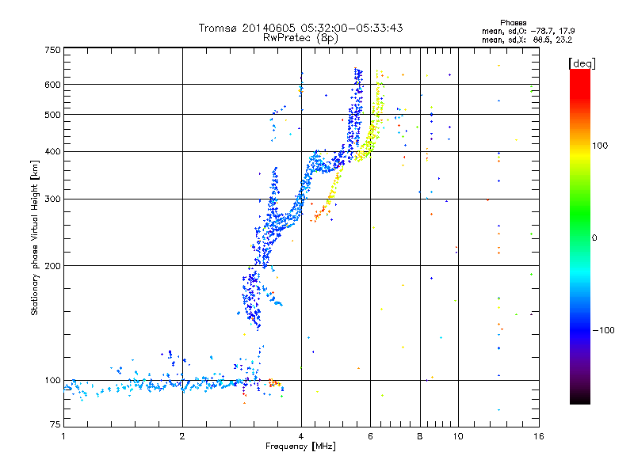This screenshot has height=475, width=634.
Task: Click the 'mean, sd,O: -78.7, 17.9' statistic
Action: (x=528, y=31)
